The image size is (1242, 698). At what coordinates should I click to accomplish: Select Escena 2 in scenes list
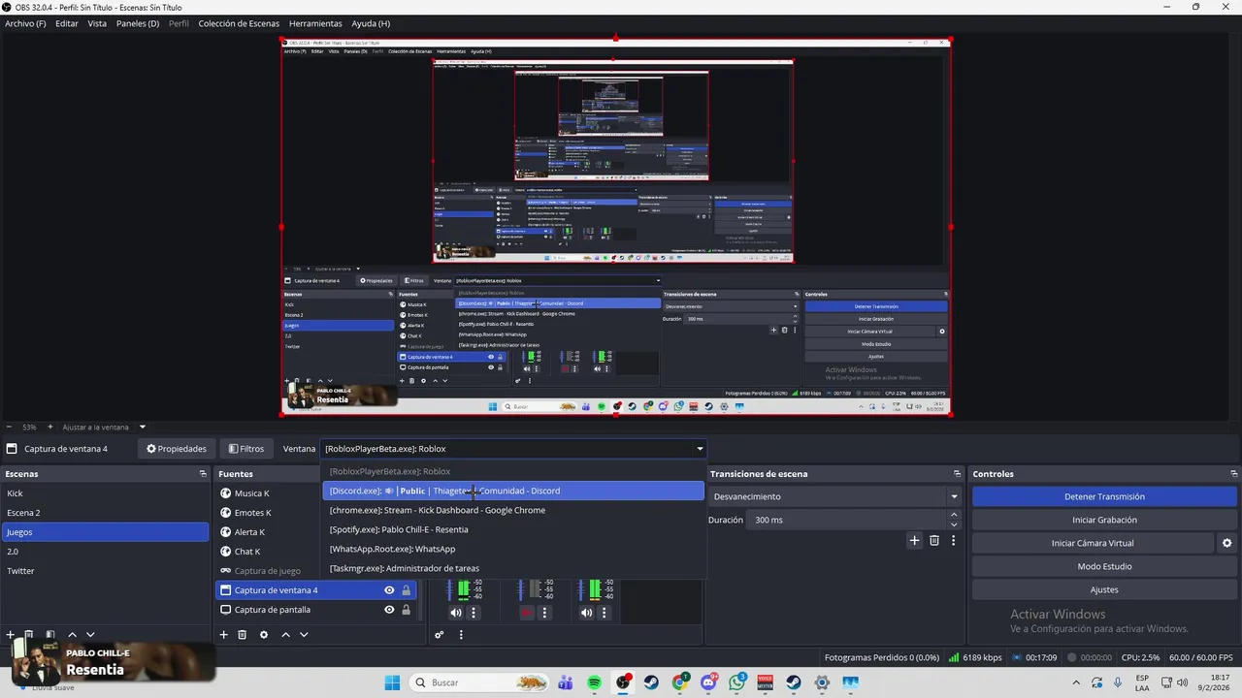click(105, 513)
